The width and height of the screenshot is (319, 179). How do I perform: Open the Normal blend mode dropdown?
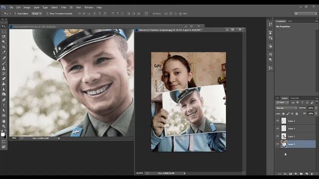tap(286, 108)
